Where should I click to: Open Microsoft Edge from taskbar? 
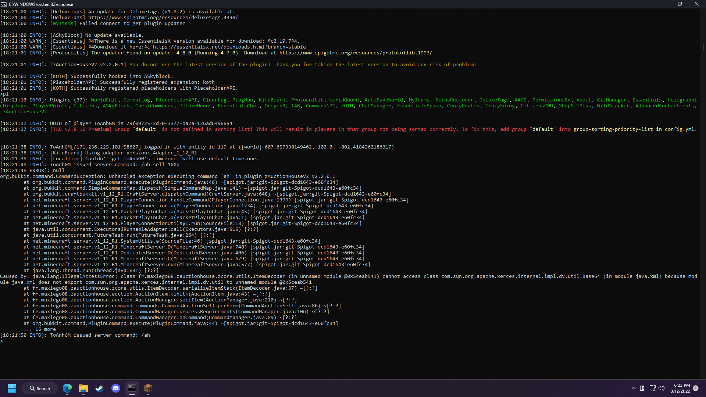67,388
